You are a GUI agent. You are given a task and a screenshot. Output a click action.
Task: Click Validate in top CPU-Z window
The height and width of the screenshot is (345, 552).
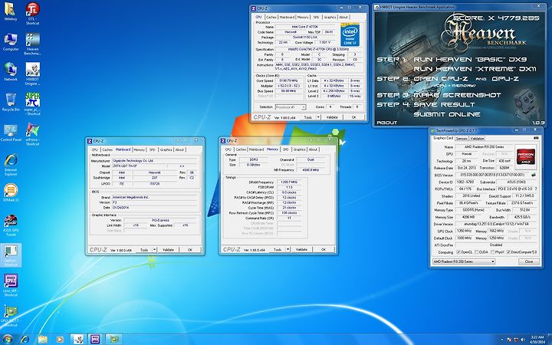tap(332, 117)
